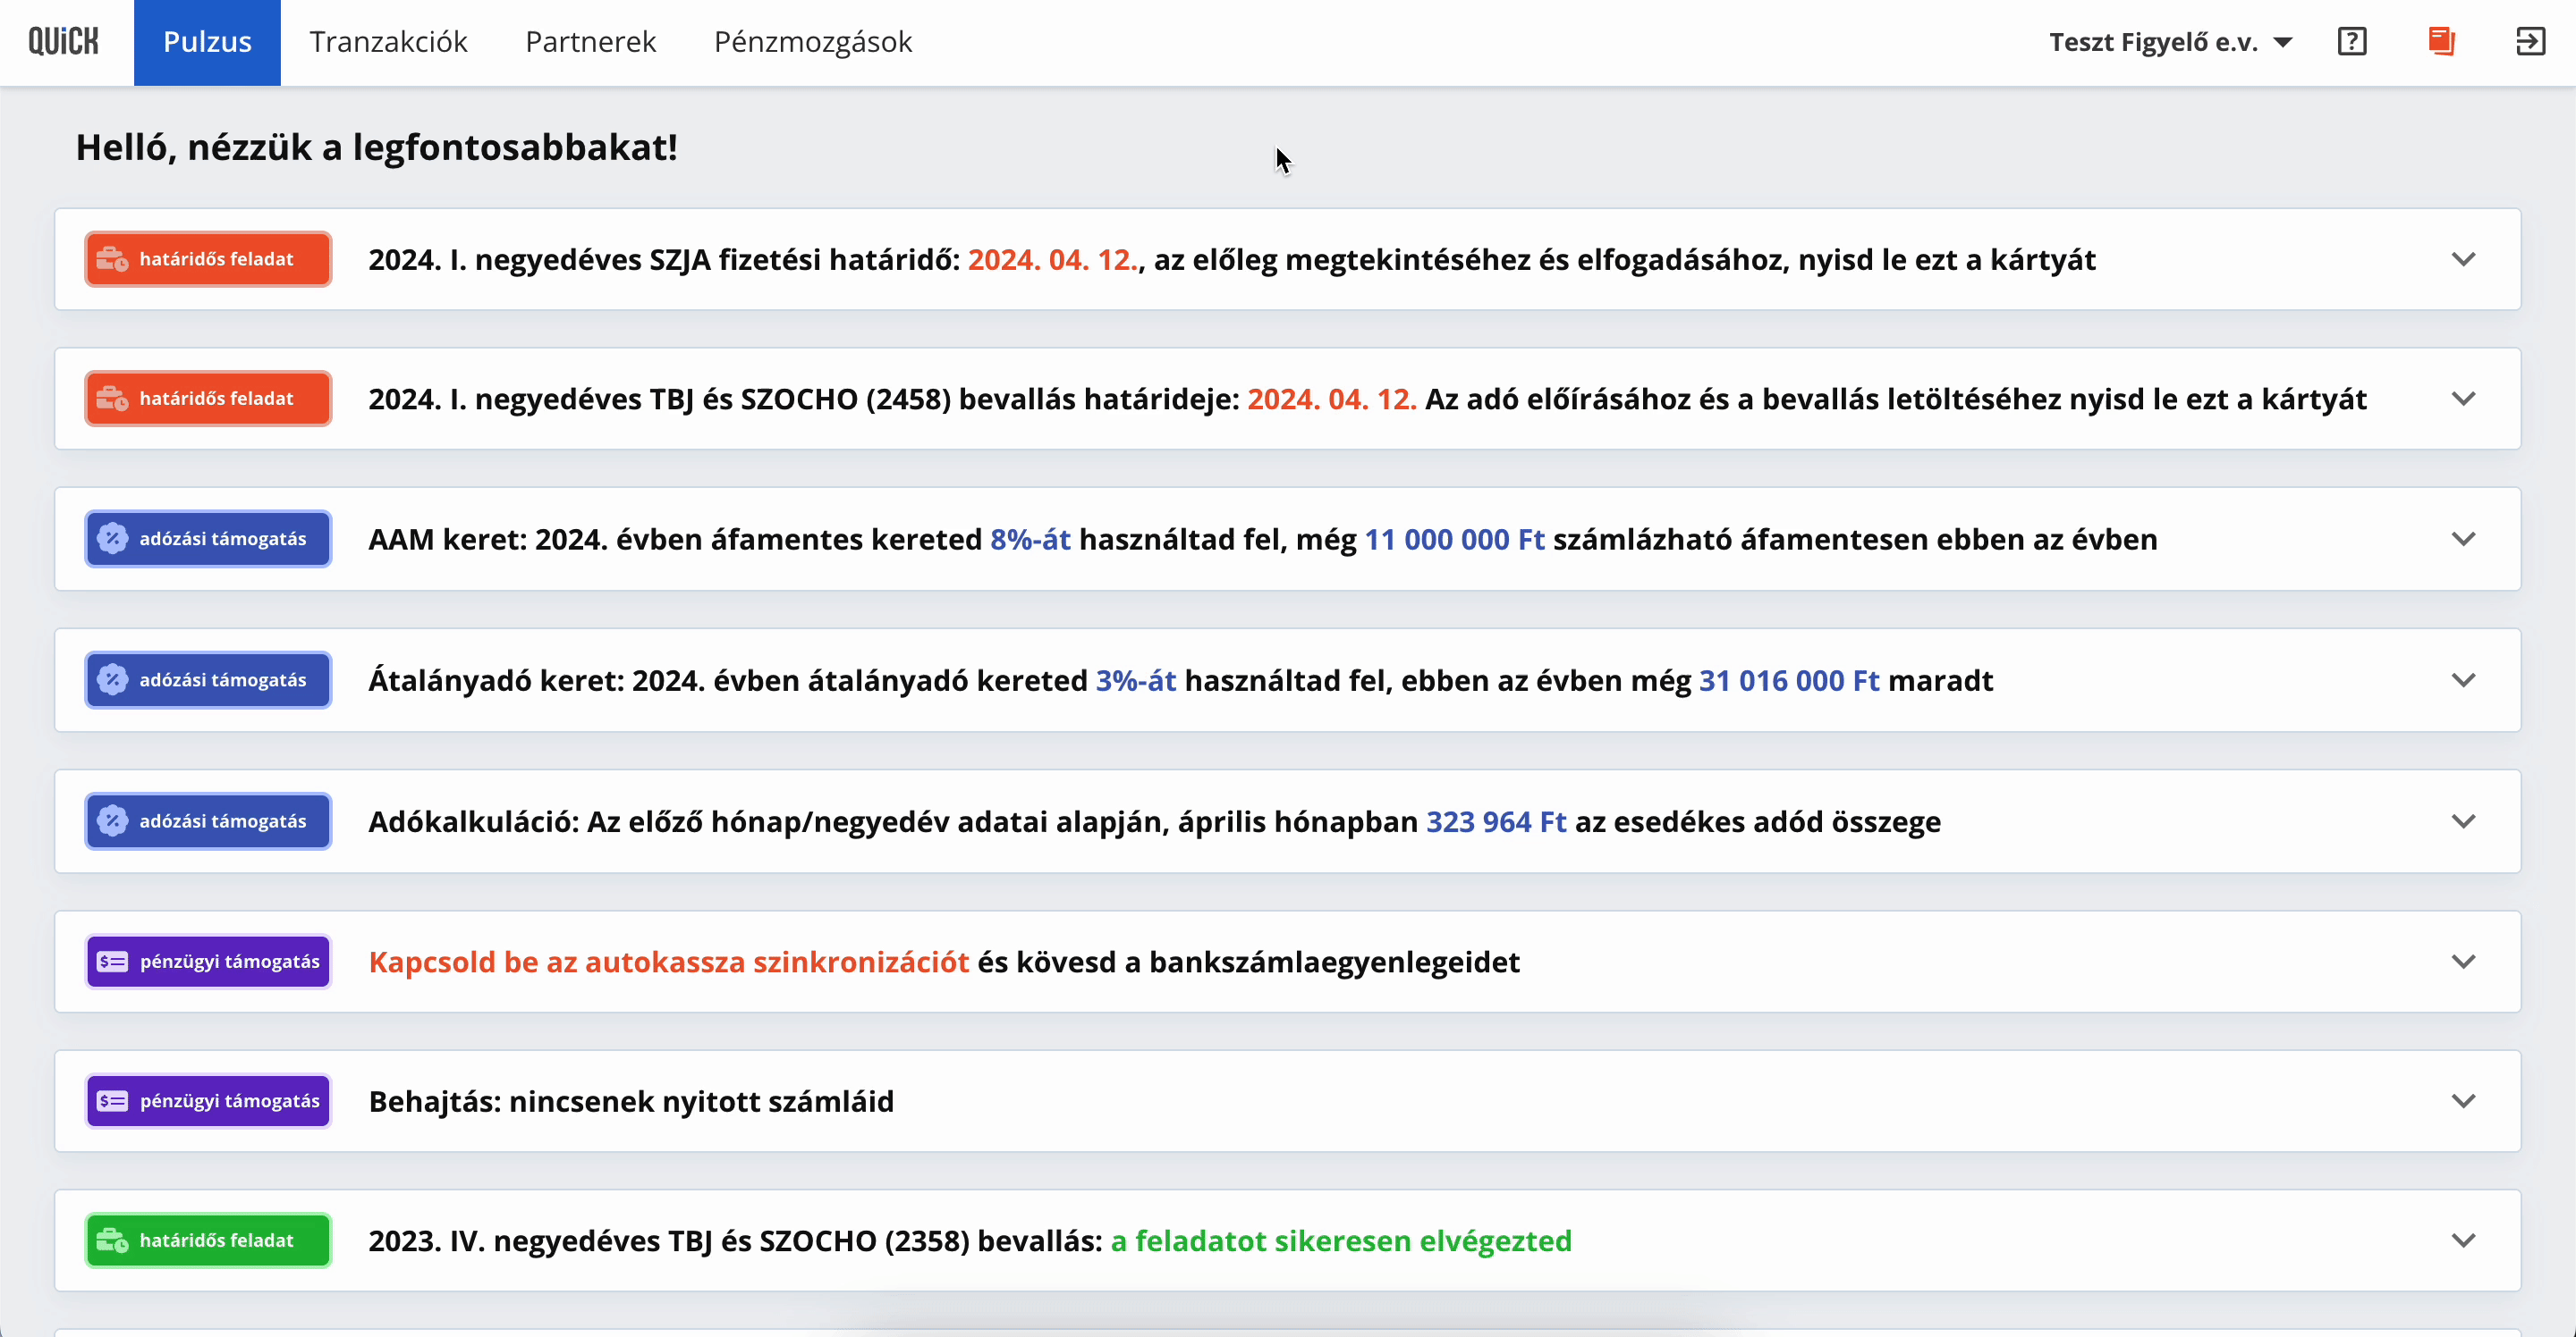The height and width of the screenshot is (1337, 2576).
Task: Expand the Behajtás card
Action: pos(2464,1101)
